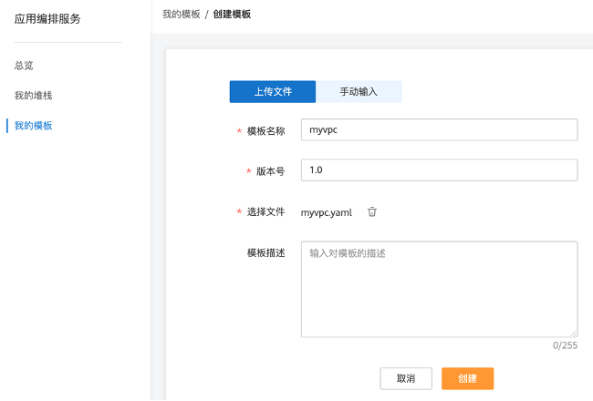Screen dimensions: 593x401
Task: Click the 0/255 character counter
Action: (565, 345)
